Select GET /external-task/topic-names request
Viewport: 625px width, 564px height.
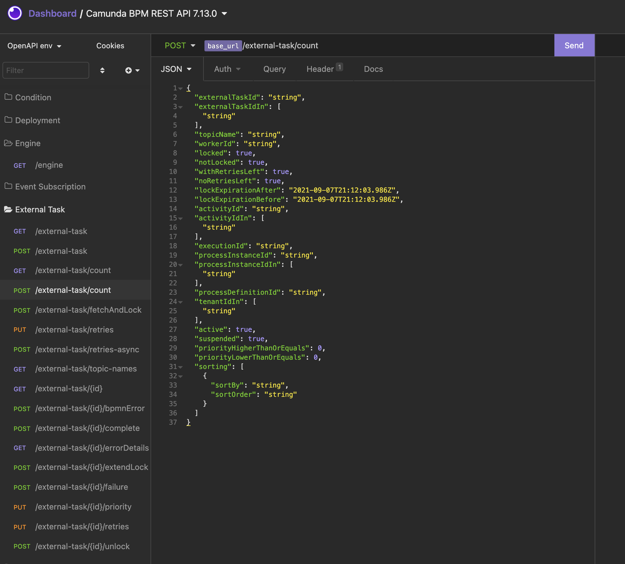point(75,369)
